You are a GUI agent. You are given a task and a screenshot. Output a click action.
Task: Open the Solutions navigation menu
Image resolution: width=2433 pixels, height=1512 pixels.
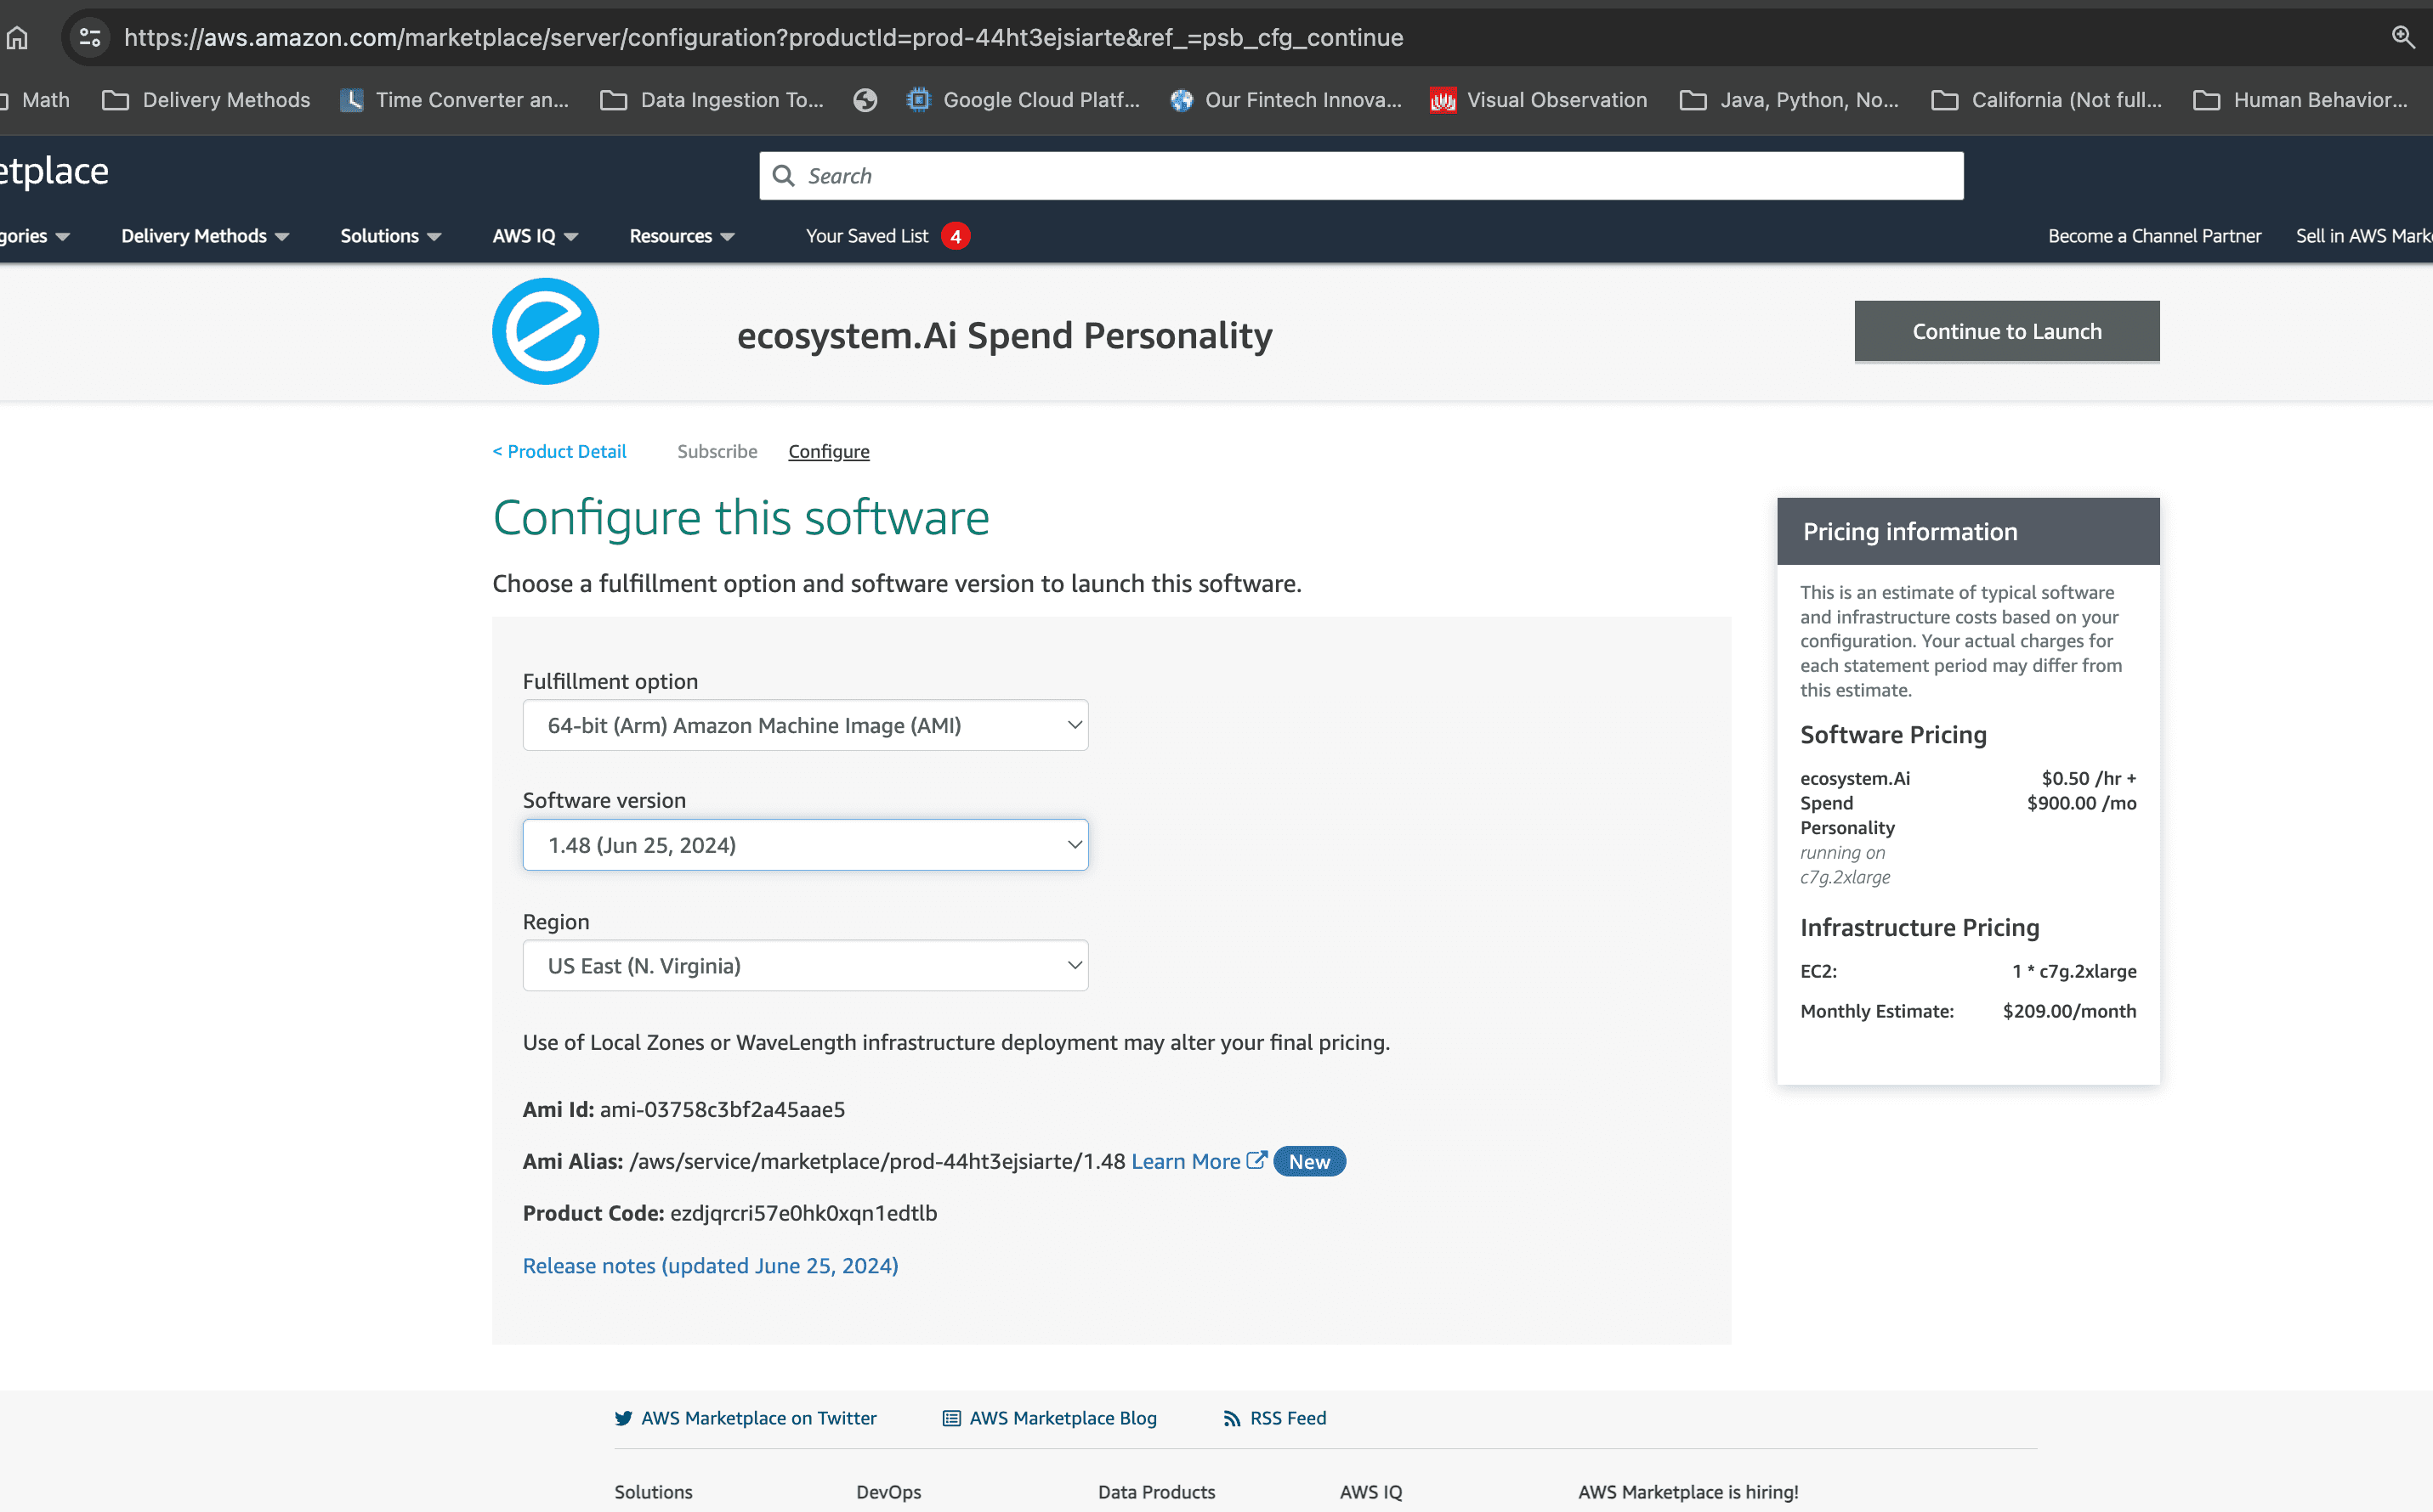point(390,236)
